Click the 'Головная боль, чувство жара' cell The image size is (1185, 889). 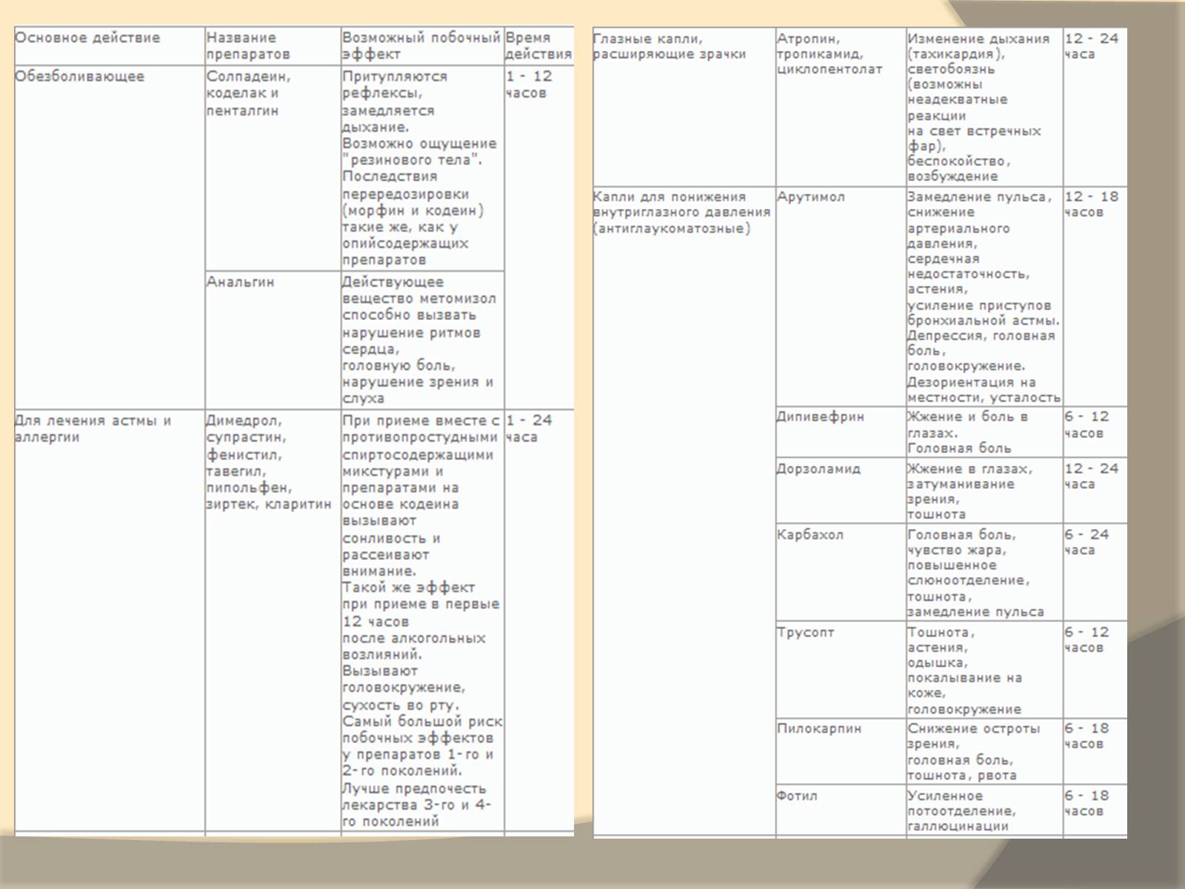[984, 573]
